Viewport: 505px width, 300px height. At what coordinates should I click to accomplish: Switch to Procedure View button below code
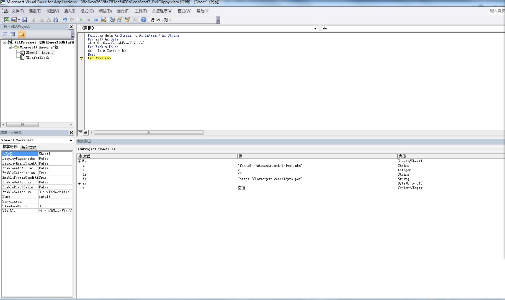(80, 133)
